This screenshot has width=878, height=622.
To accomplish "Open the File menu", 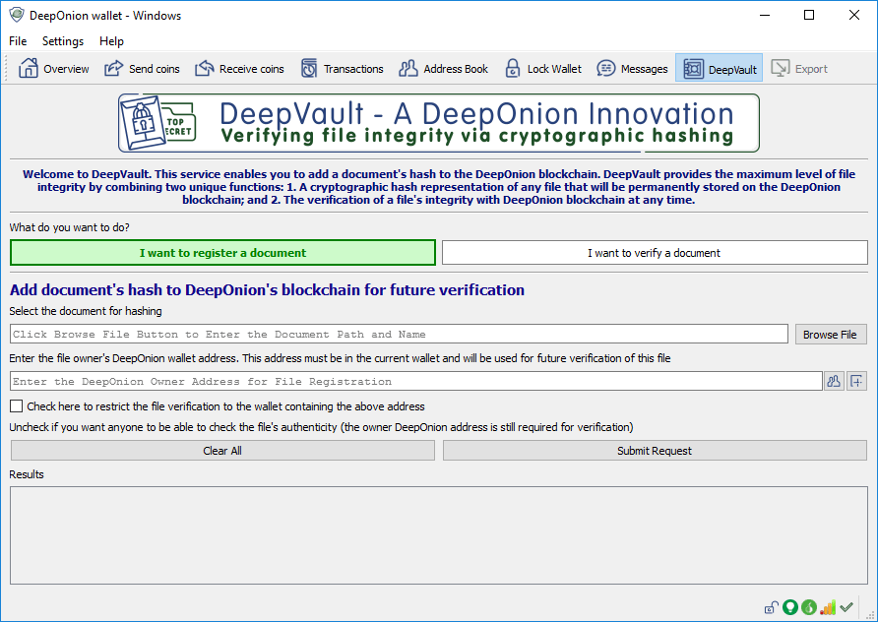I will [x=18, y=41].
